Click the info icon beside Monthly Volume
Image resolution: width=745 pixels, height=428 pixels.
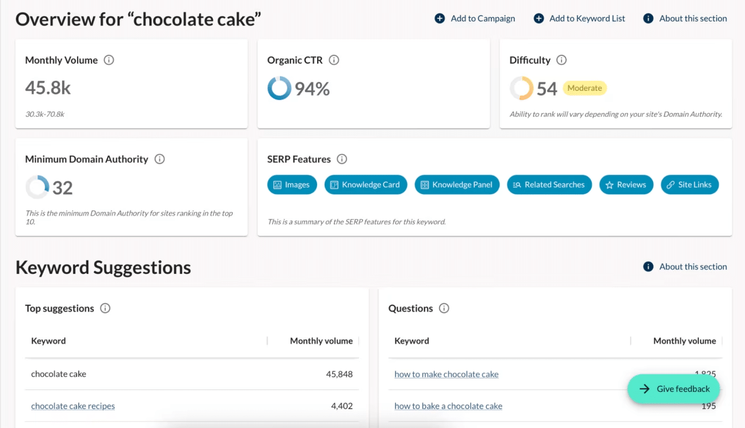tap(109, 60)
